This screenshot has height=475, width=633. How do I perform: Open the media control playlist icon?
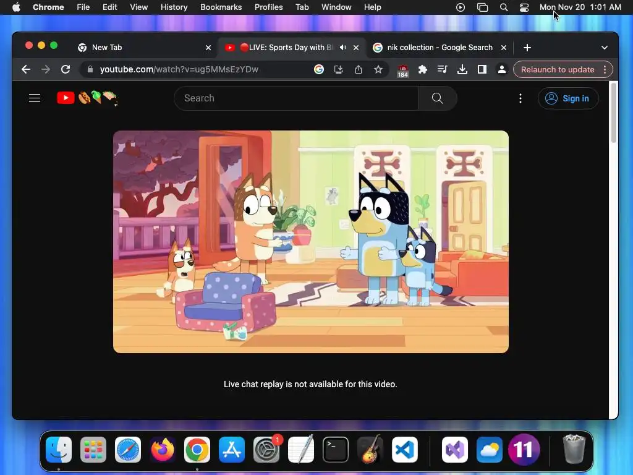coord(443,69)
